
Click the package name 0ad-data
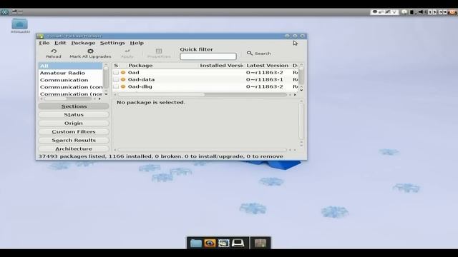click(x=142, y=79)
